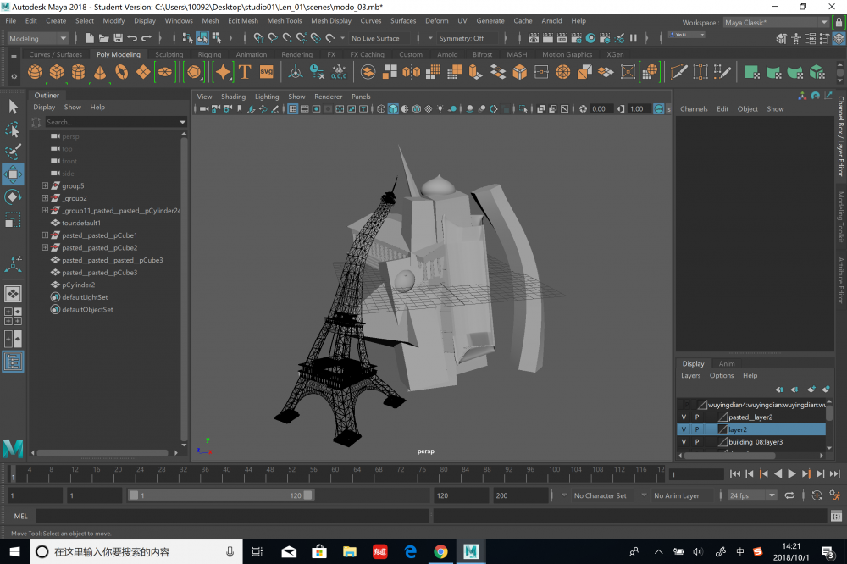The image size is (847, 564).
Task: Toggle the viewport grid display button
Action: point(292,109)
